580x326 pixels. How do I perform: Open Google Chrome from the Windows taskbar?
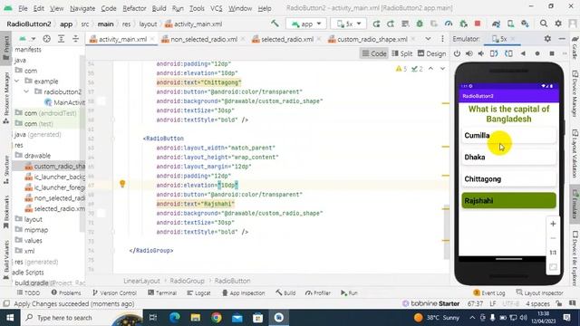(217, 318)
